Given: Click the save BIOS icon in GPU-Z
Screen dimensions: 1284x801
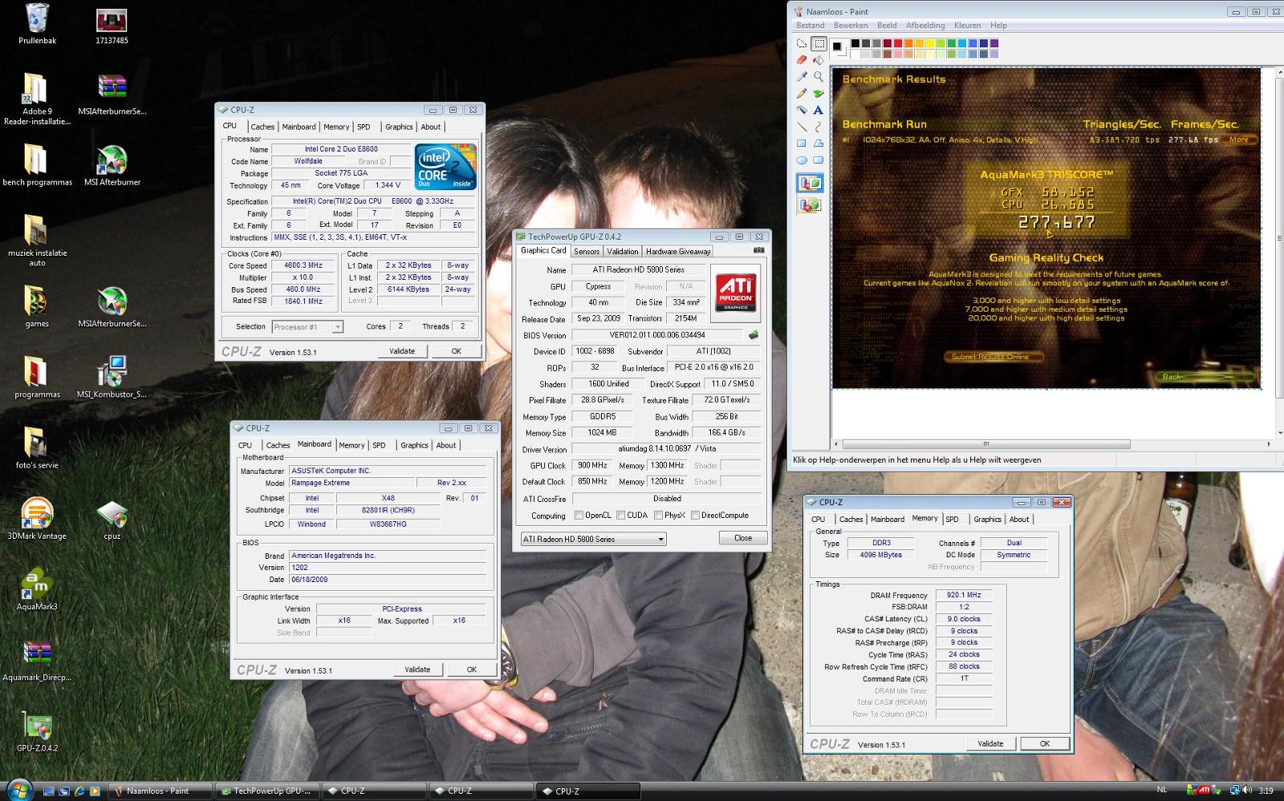Looking at the screenshot, I should pyautogui.click(x=754, y=335).
